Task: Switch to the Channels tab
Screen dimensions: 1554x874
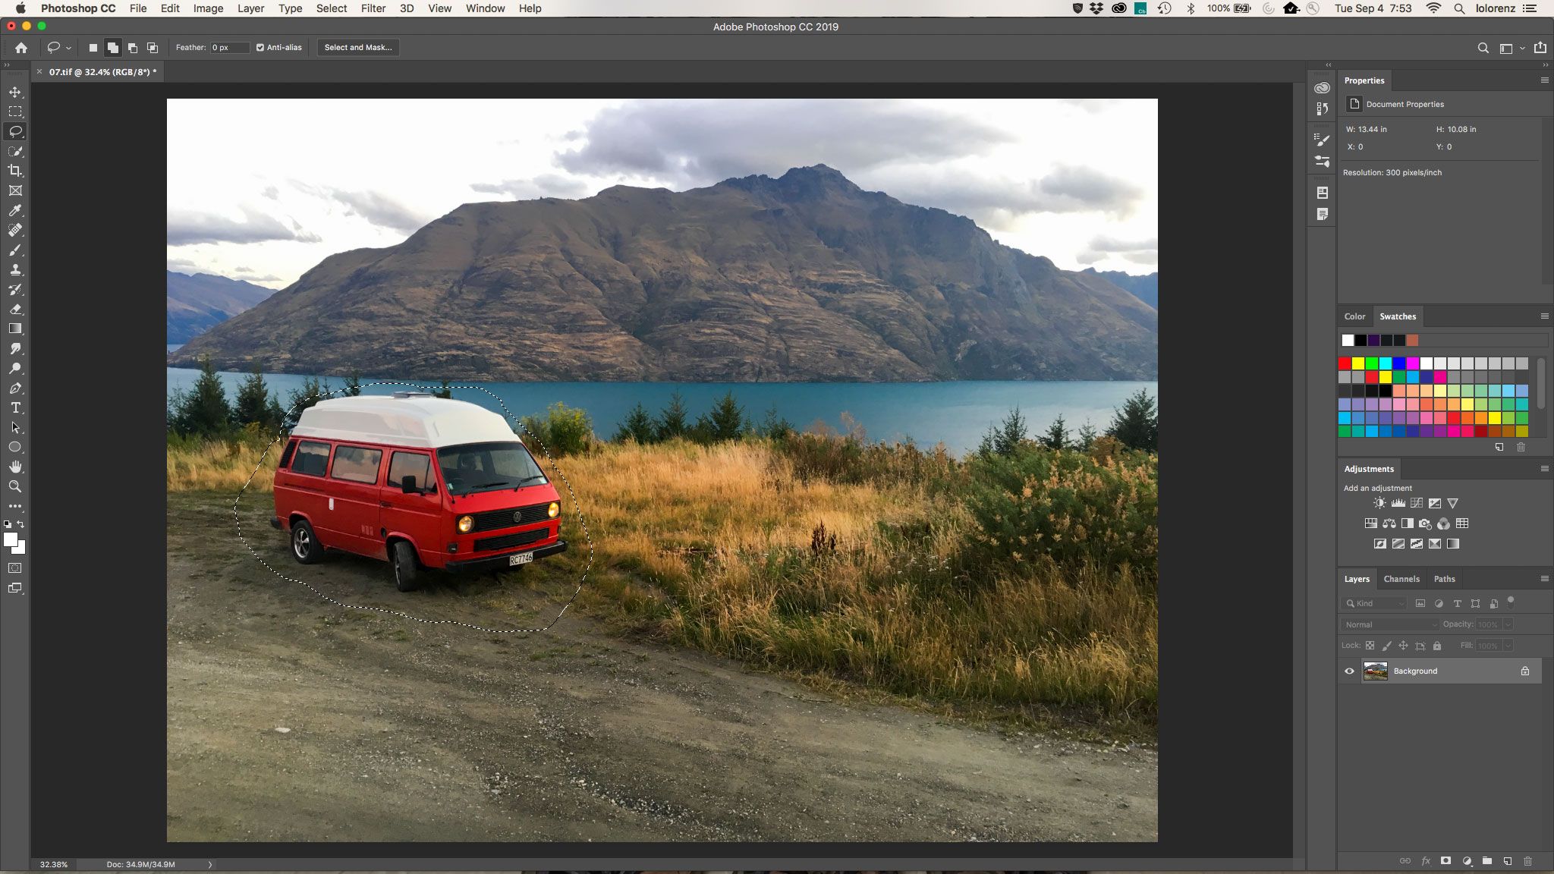Action: [x=1401, y=577]
